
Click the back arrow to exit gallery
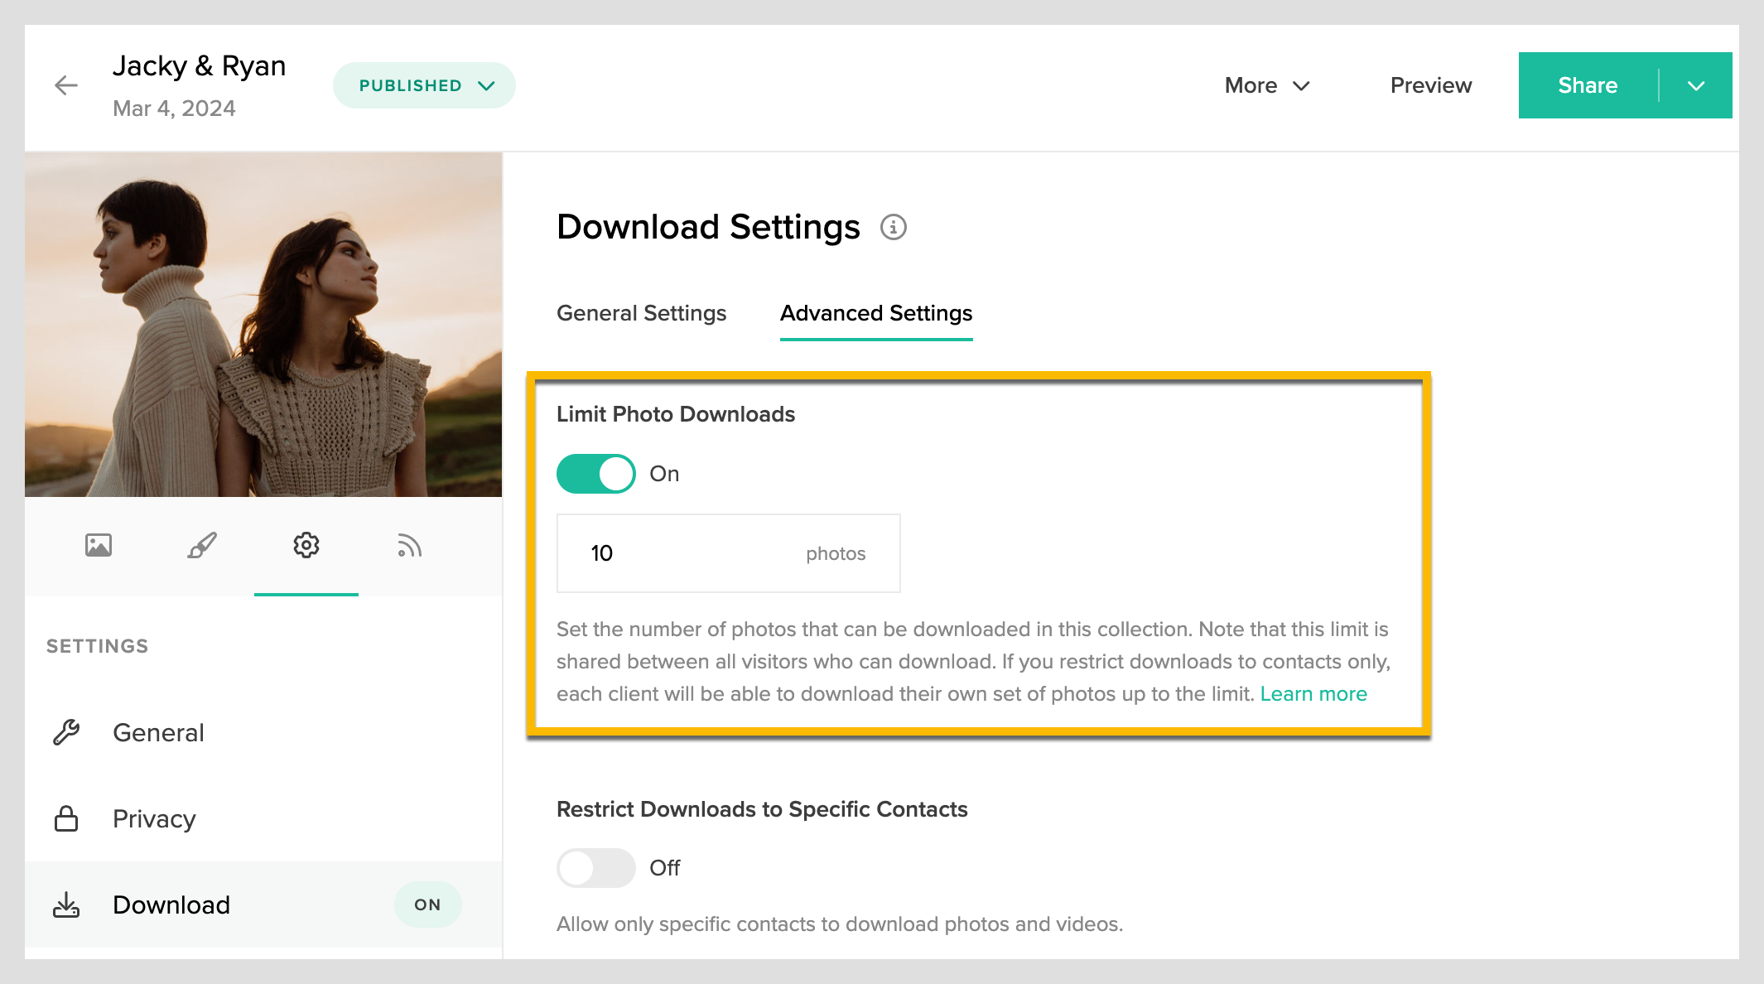pyautogui.click(x=65, y=84)
